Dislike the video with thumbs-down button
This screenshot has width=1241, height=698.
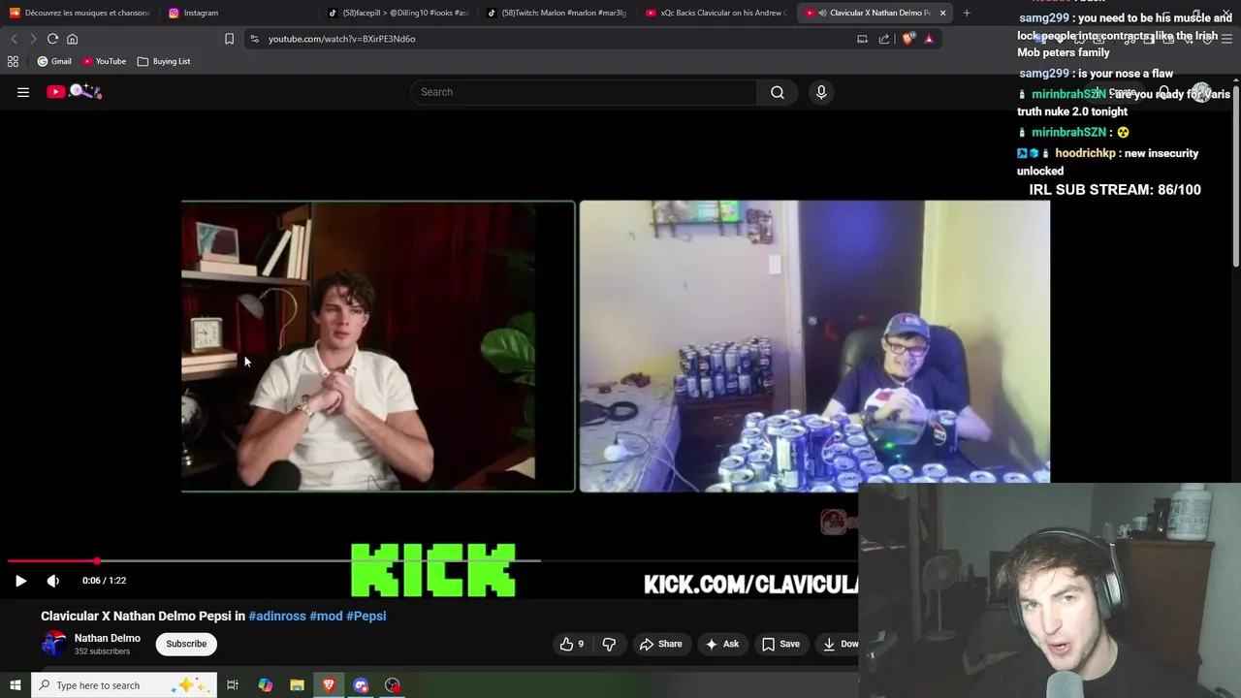point(609,644)
